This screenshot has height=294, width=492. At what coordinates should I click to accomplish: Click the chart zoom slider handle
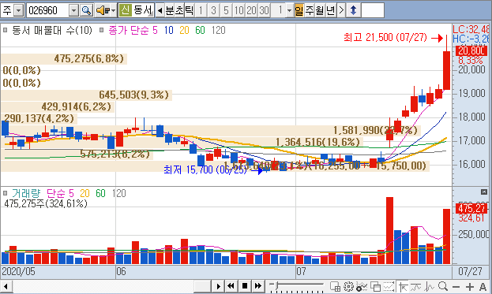pyautogui.click(x=276, y=285)
